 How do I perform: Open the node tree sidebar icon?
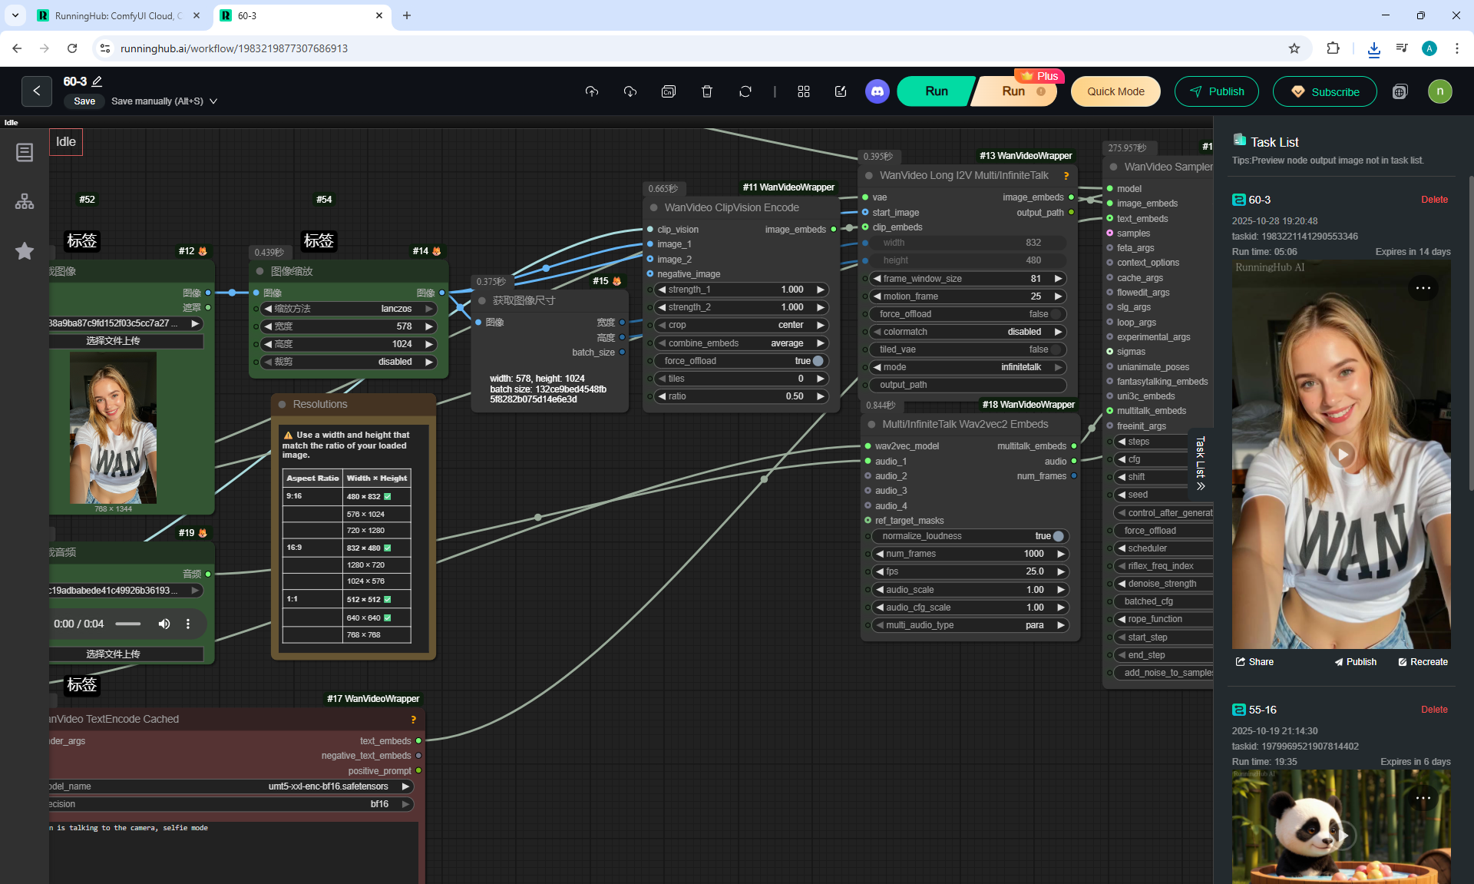click(x=25, y=201)
